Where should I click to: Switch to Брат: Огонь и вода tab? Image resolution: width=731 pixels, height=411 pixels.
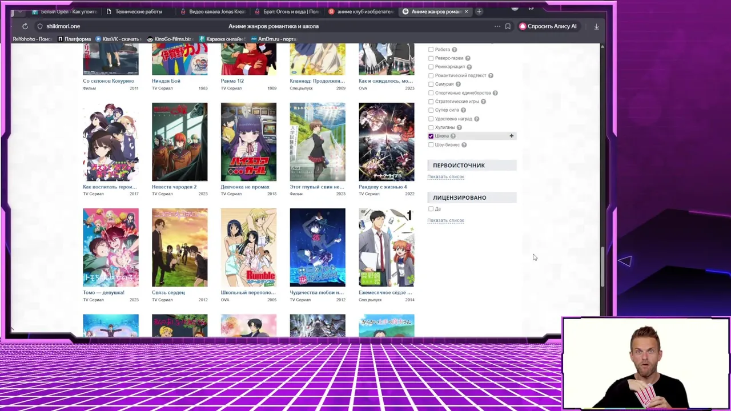[x=287, y=11]
